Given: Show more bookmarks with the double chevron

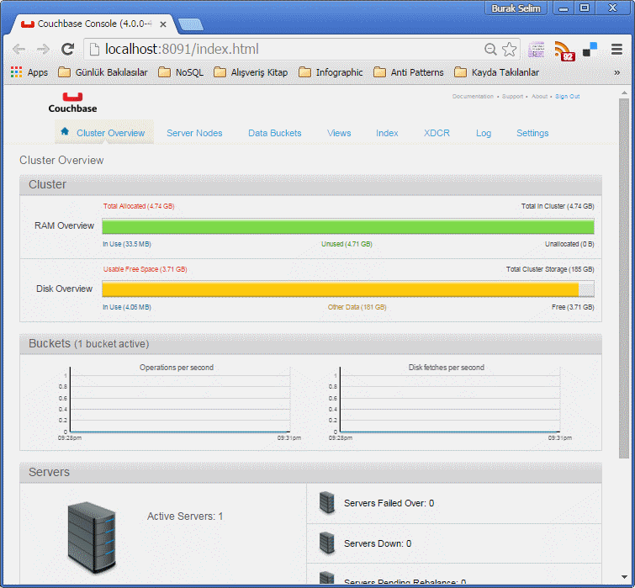Looking at the screenshot, I should [616, 72].
